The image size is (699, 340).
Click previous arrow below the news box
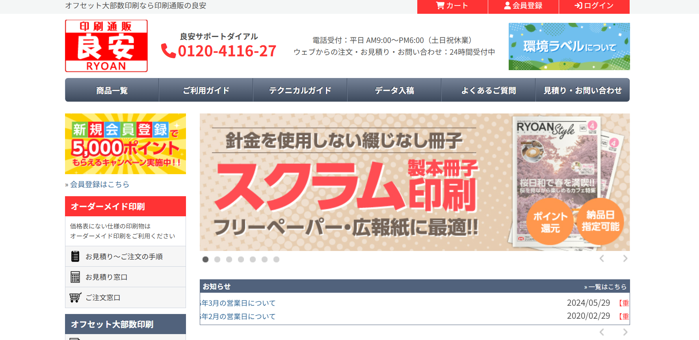[x=602, y=332]
